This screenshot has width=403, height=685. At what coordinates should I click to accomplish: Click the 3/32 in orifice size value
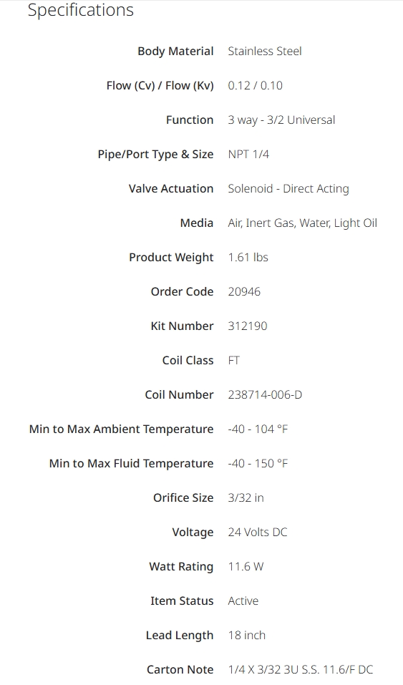[x=246, y=498]
